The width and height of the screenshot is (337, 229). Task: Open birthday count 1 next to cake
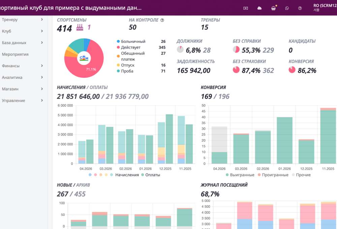pos(89,27)
